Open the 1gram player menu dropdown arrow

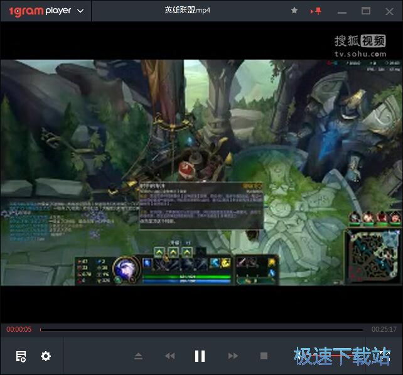coord(80,11)
